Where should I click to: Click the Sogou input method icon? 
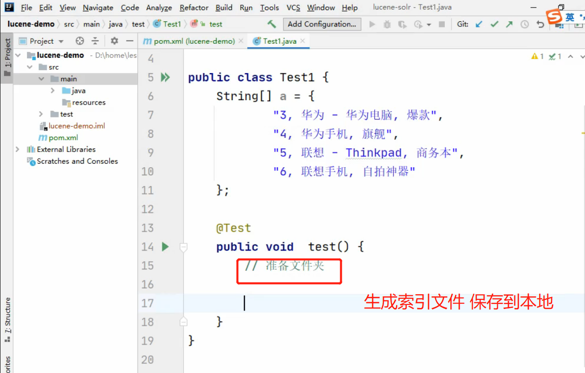click(x=554, y=16)
